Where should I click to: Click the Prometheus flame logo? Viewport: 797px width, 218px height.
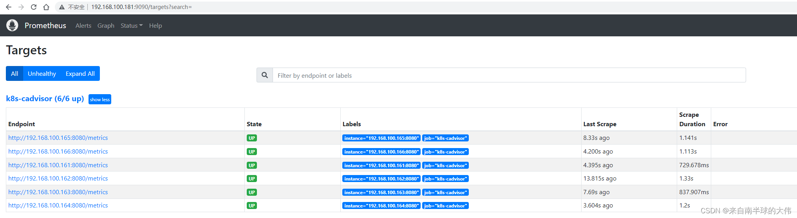(x=12, y=25)
